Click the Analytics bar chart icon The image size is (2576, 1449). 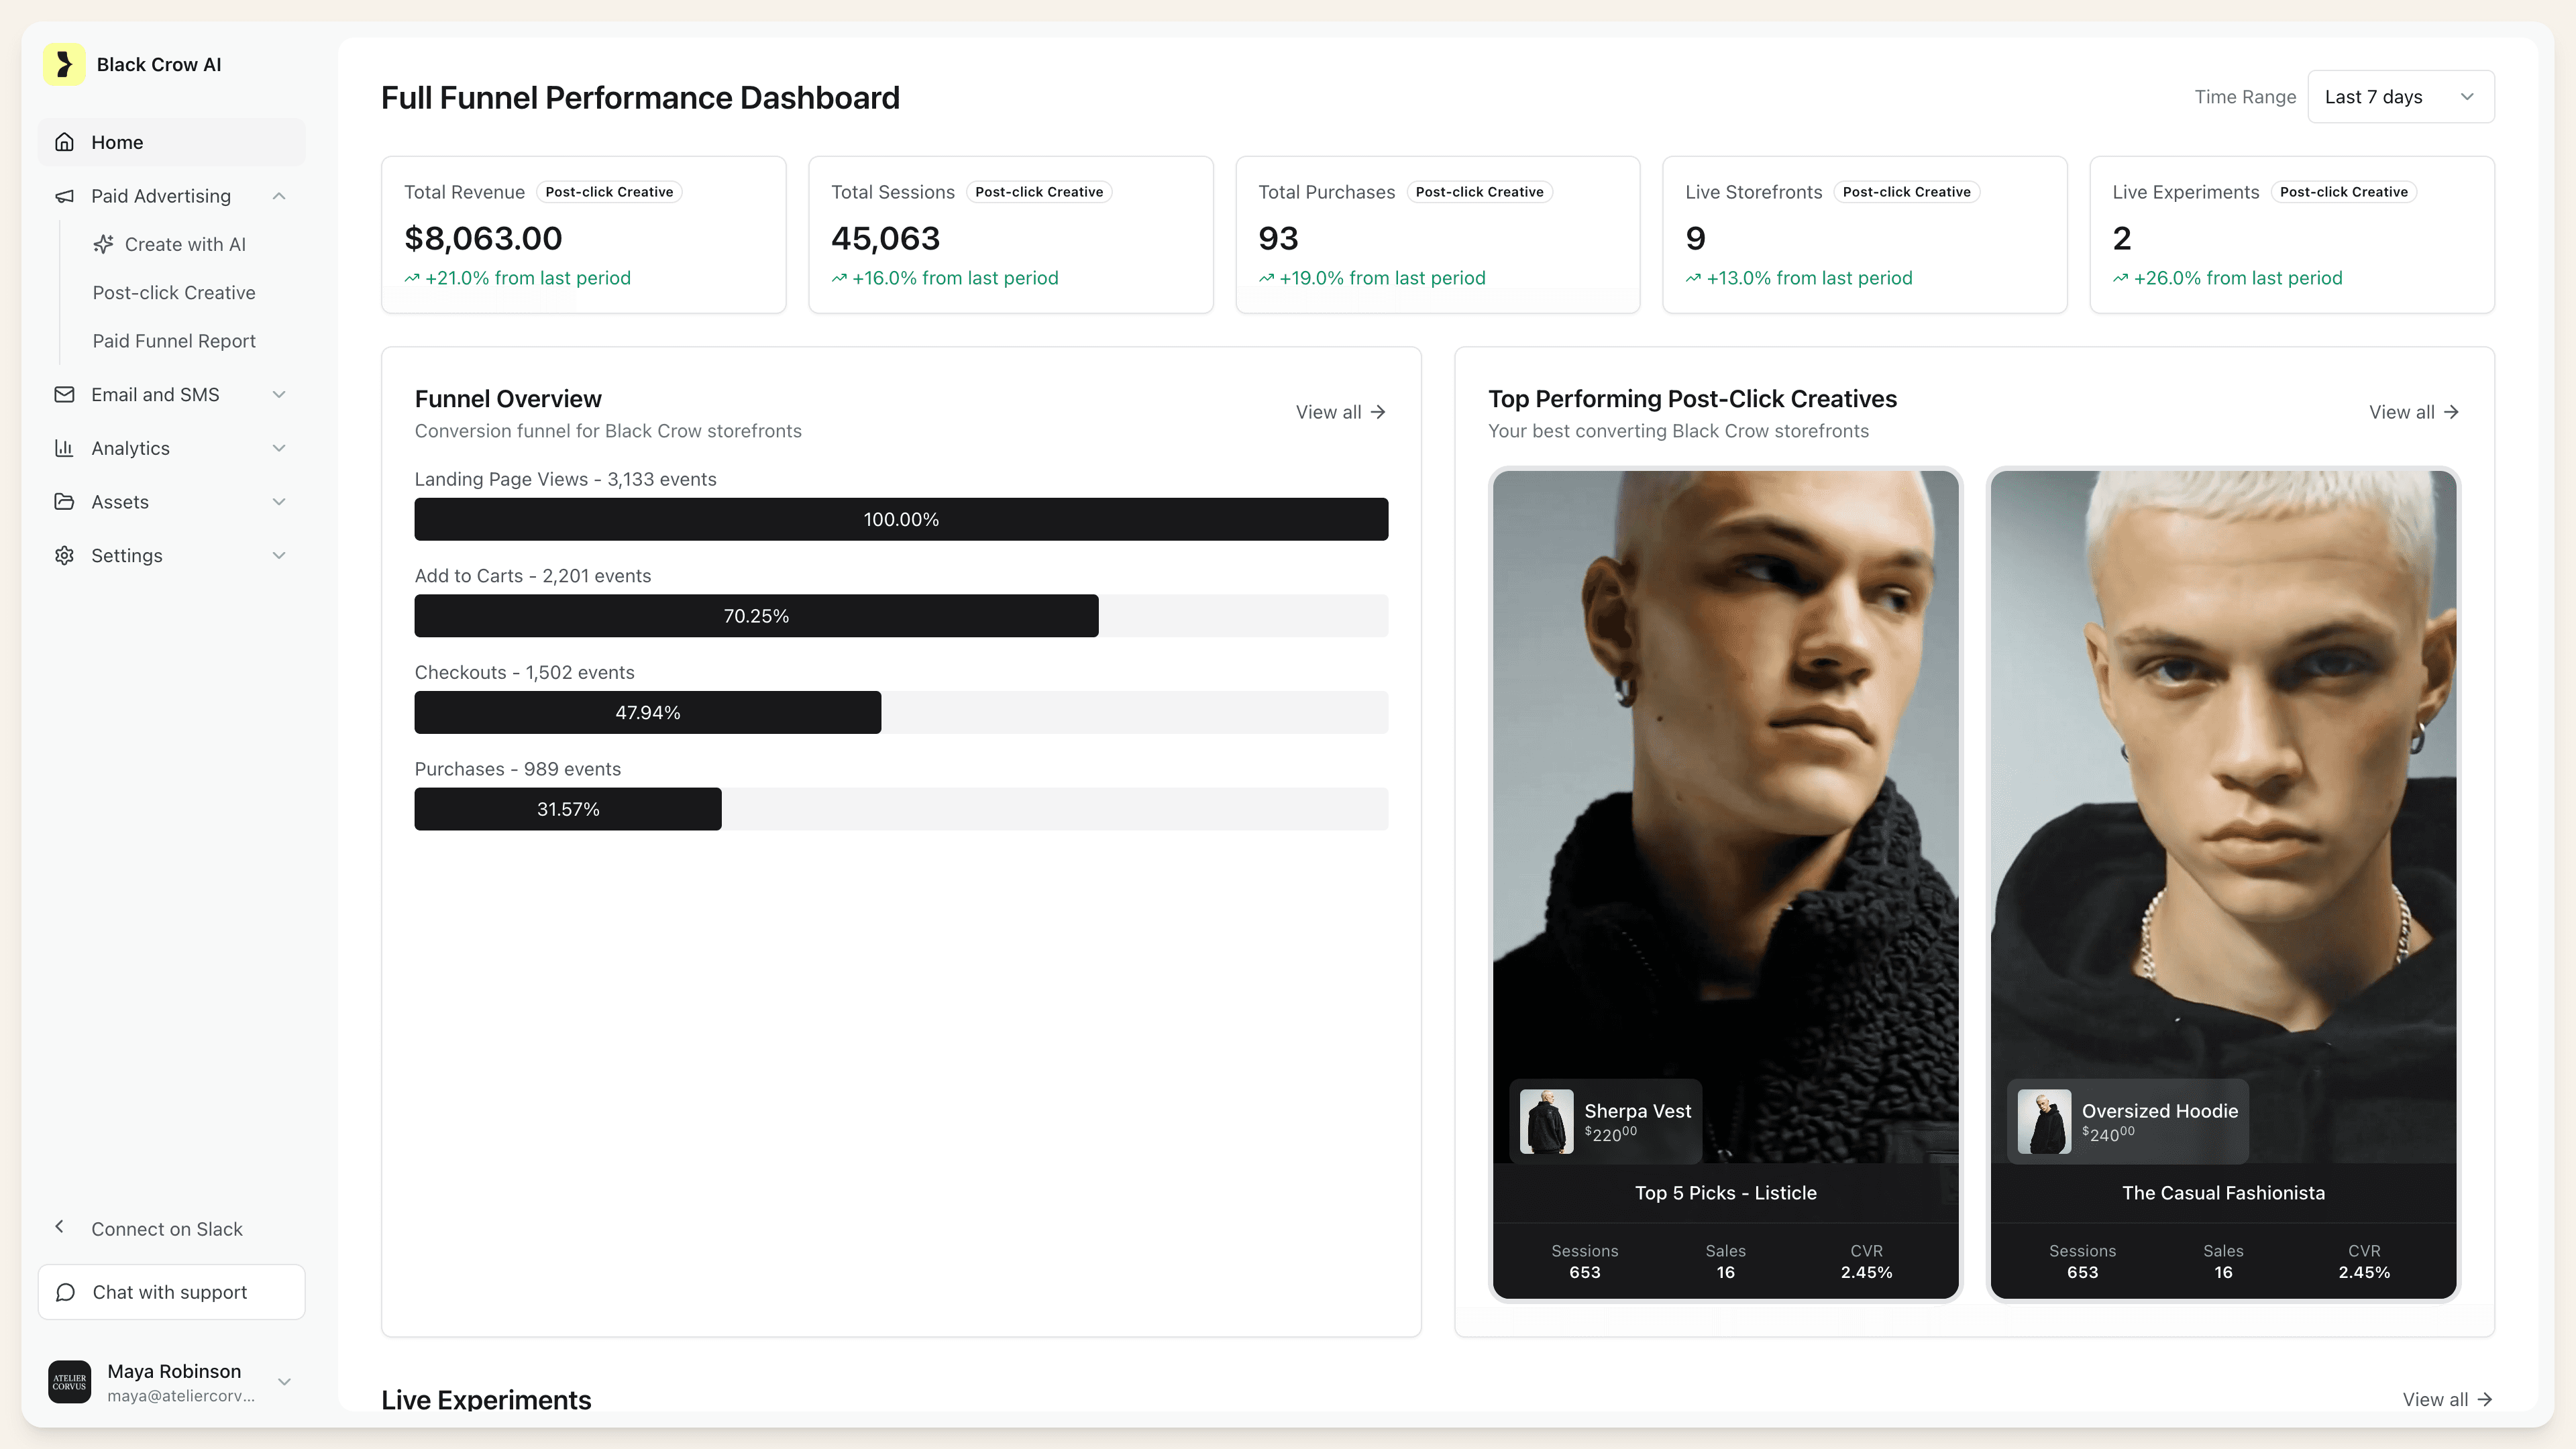coord(65,448)
